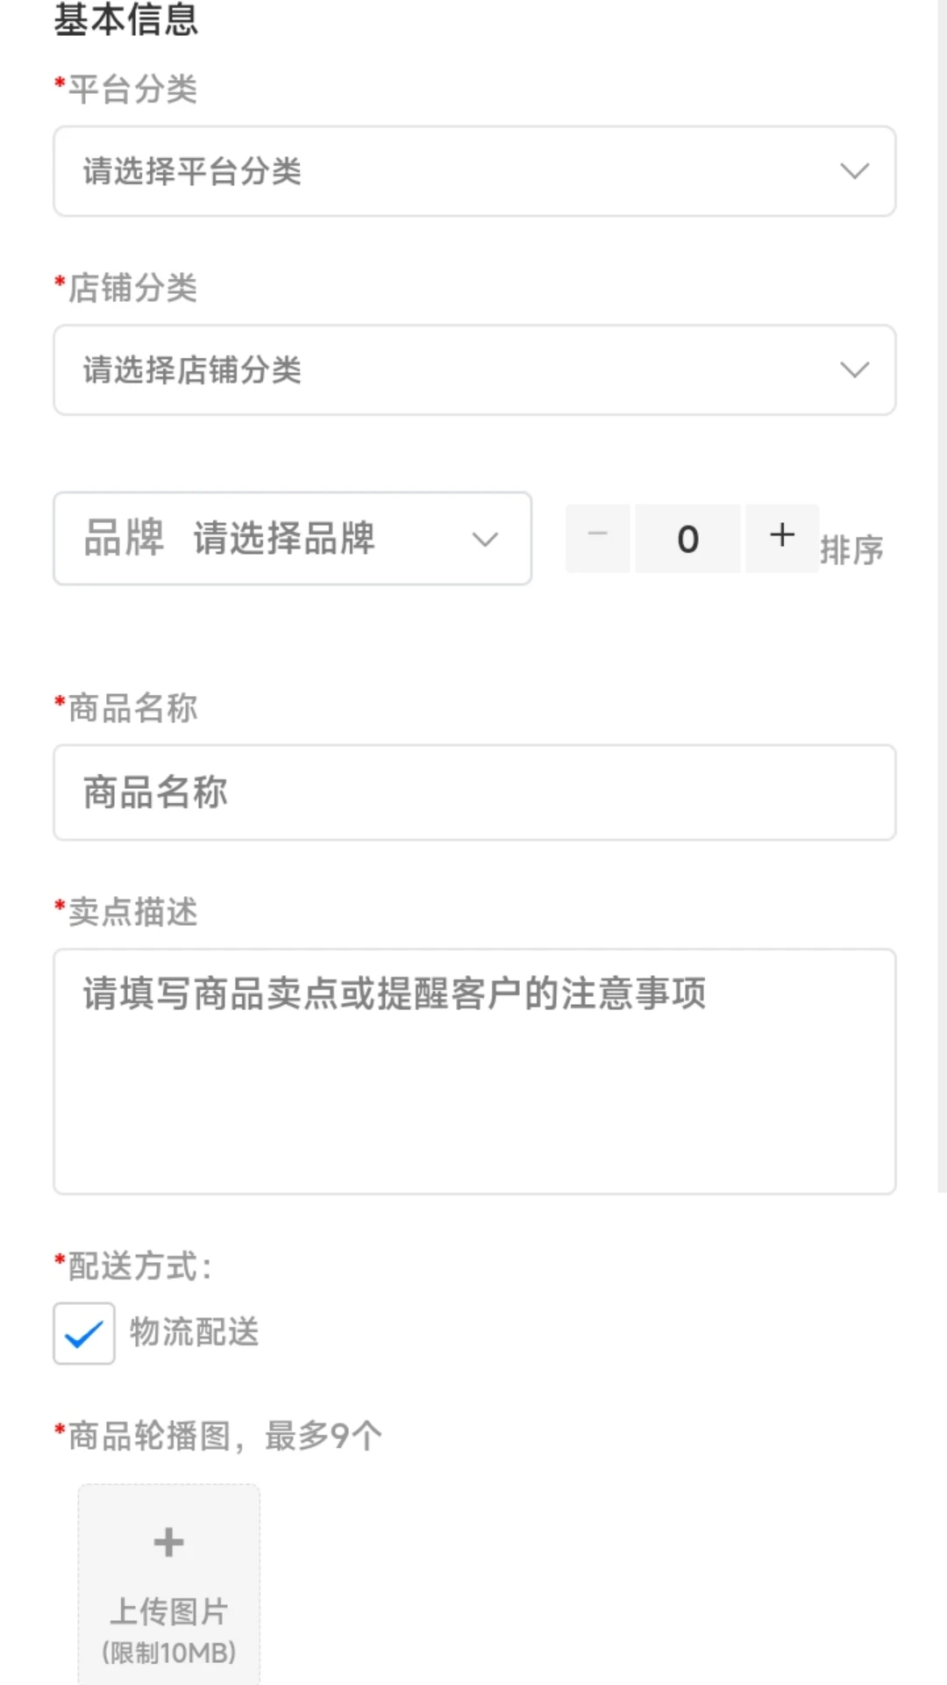Click the chevron on the 品牌 selector
Screen dimensions: 947x1685
[x=483, y=540]
